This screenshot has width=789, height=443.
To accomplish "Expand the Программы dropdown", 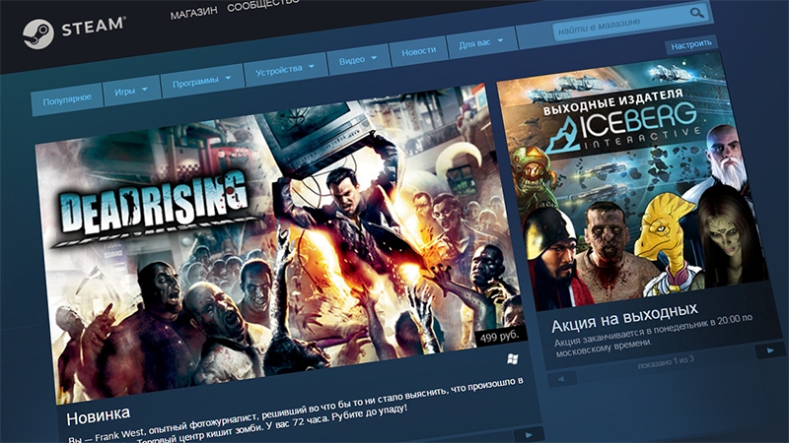I will point(201,81).
